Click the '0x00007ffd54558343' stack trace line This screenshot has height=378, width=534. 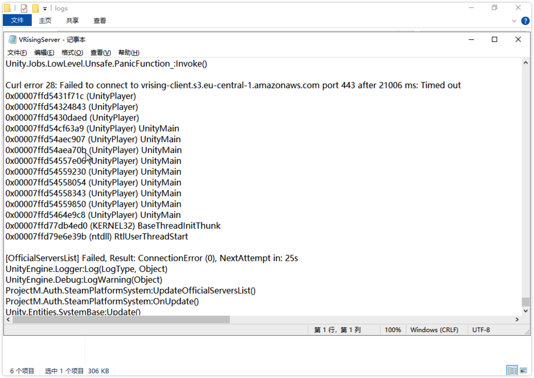(93, 194)
